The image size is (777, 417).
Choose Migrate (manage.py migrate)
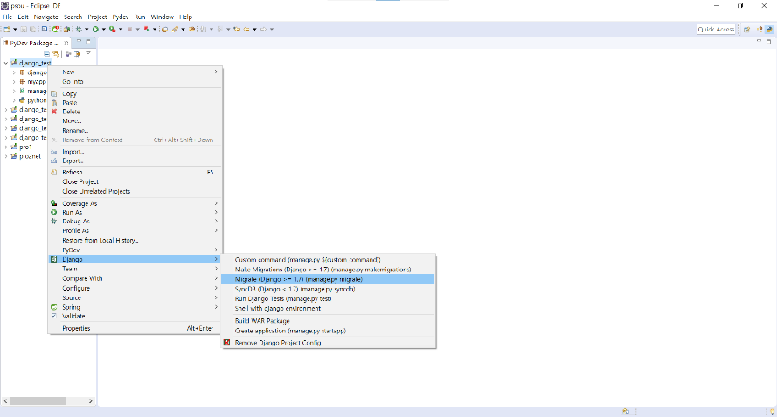[328, 279]
